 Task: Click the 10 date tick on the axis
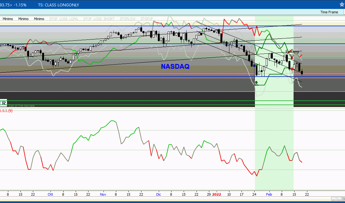pos(229,194)
